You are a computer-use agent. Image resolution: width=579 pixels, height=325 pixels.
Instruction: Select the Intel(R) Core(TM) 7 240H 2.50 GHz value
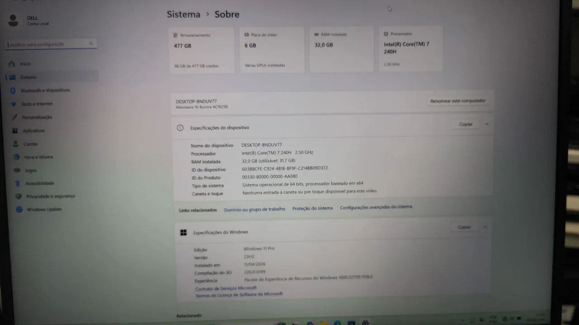[277, 153]
